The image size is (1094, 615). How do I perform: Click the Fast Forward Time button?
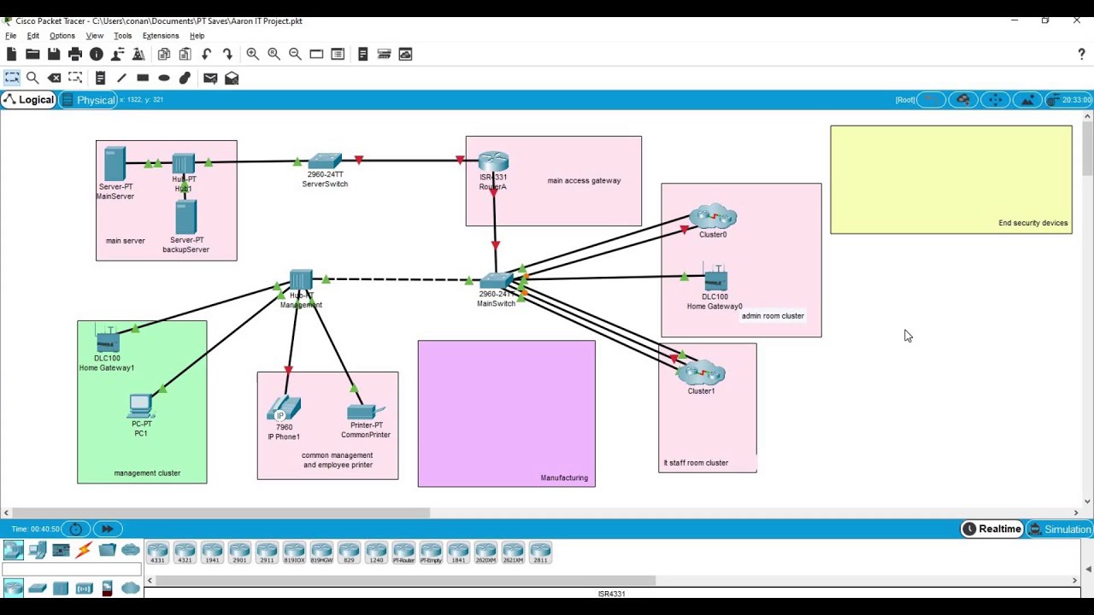[107, 530]
